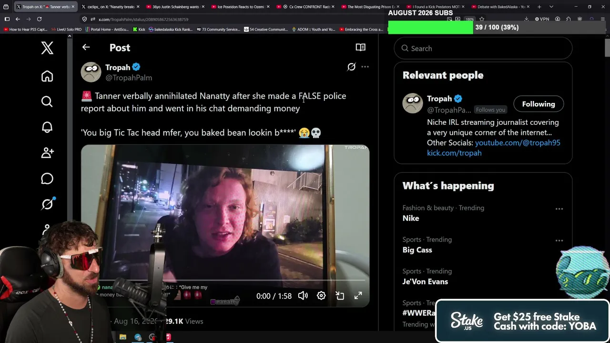Screen dimensions: 610x343
Task: Open the post's three-dot More menu
Action: [365, 67]
